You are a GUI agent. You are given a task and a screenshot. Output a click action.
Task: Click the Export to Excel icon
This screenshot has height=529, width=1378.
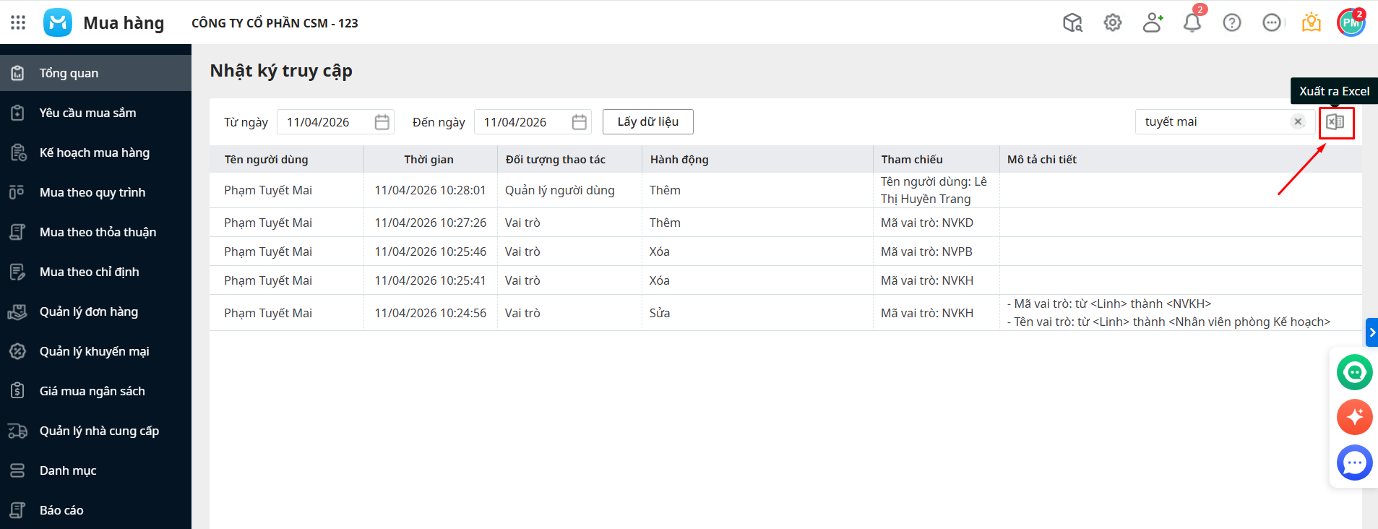(1335, 122)
